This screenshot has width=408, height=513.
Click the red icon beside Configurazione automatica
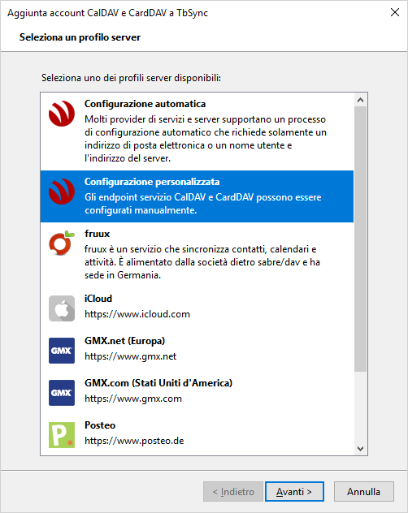[x=62, y=114]
